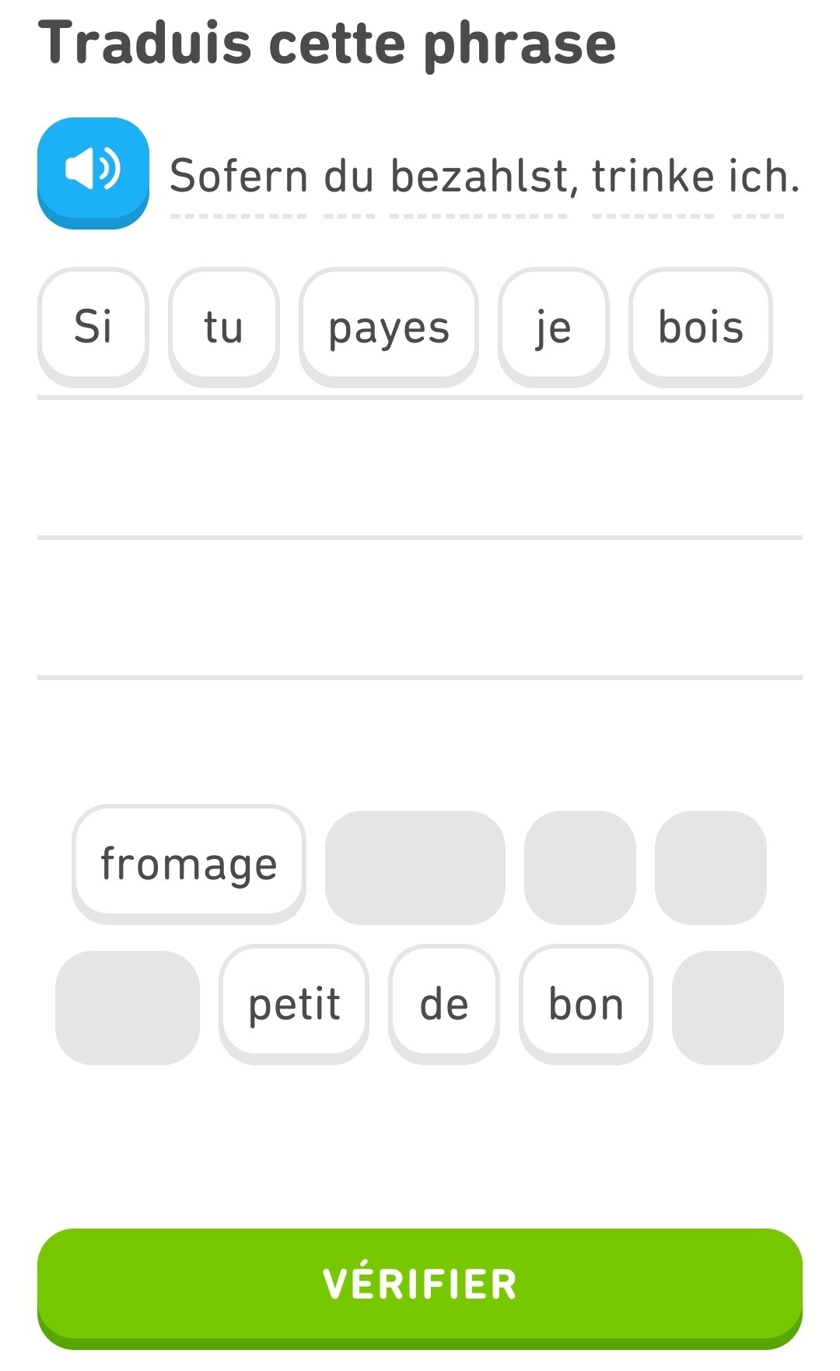Reveal the translation hint for "bezahlst"
This screenshot has height=1371, width=840.
pyautogui.click(x=479, y=177)
